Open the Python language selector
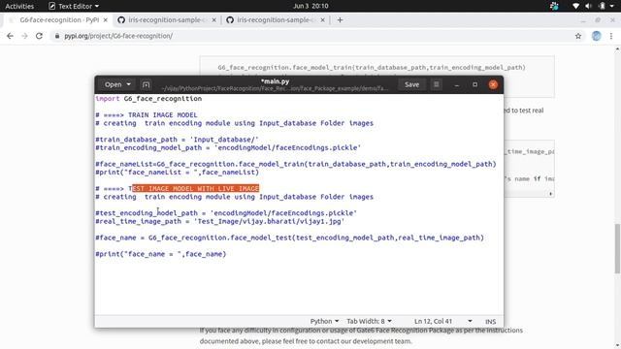 (324, 321)
